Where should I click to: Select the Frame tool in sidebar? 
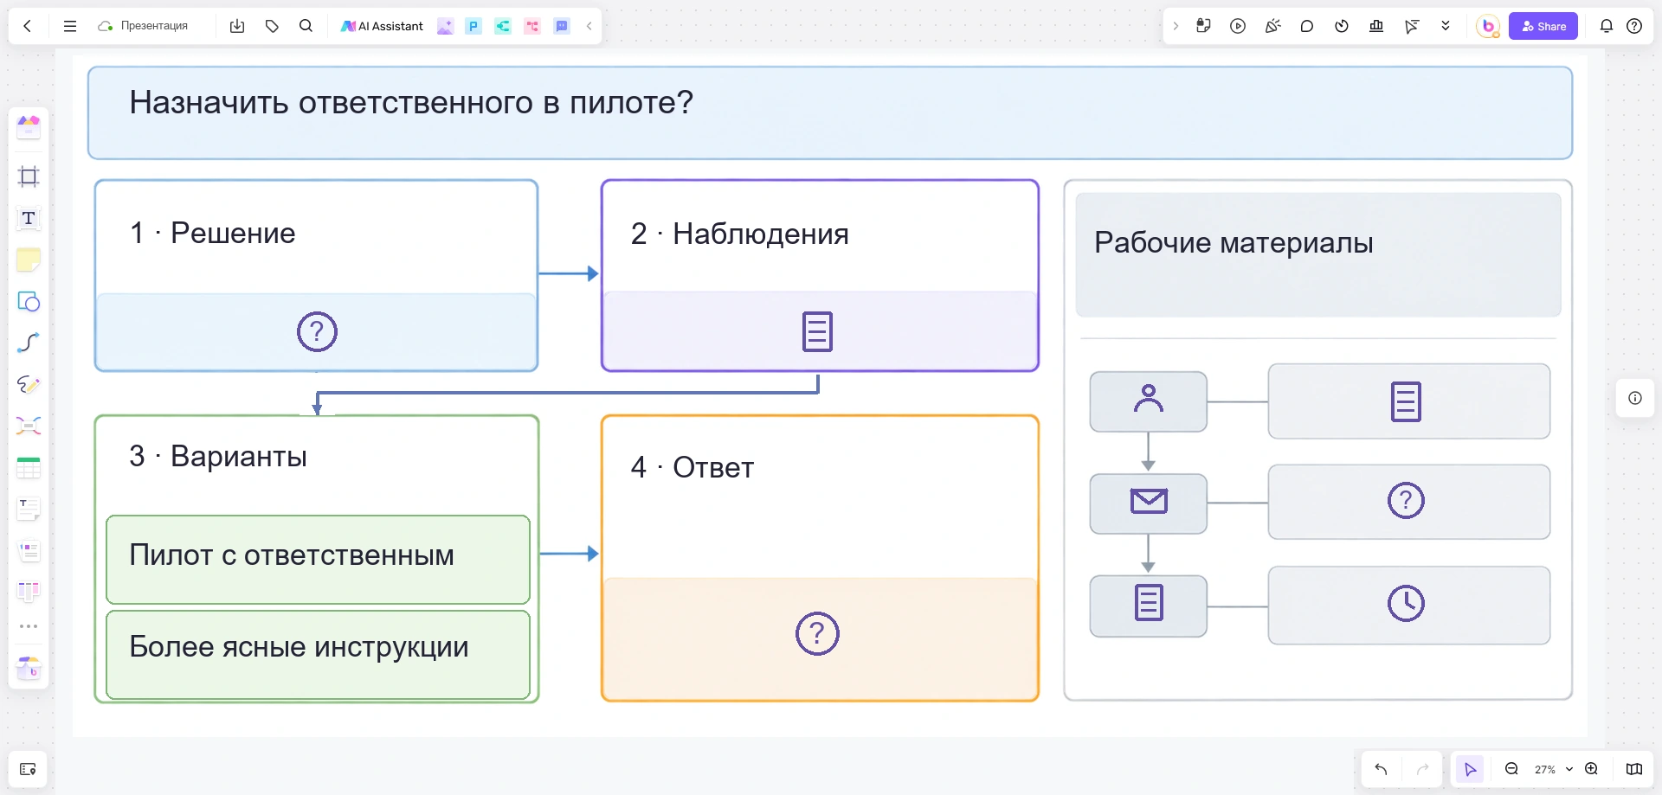click(x=29, y=176)
